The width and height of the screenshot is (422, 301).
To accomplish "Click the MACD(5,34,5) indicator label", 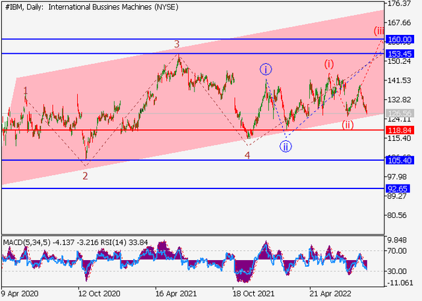I will coord(26,242).
